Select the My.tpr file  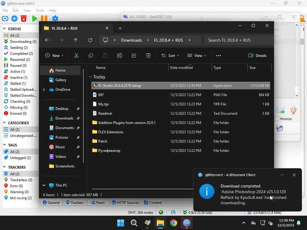pyautogui.click(x=181, y=104)
